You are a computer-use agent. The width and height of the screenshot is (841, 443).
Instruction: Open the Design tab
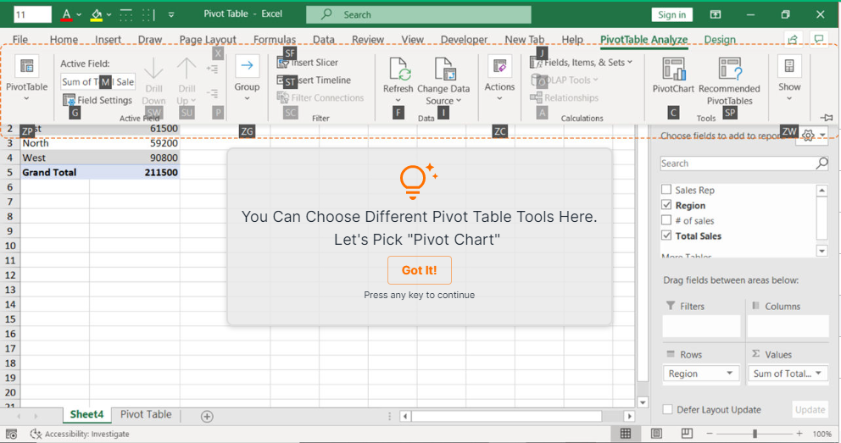[720, 39]
